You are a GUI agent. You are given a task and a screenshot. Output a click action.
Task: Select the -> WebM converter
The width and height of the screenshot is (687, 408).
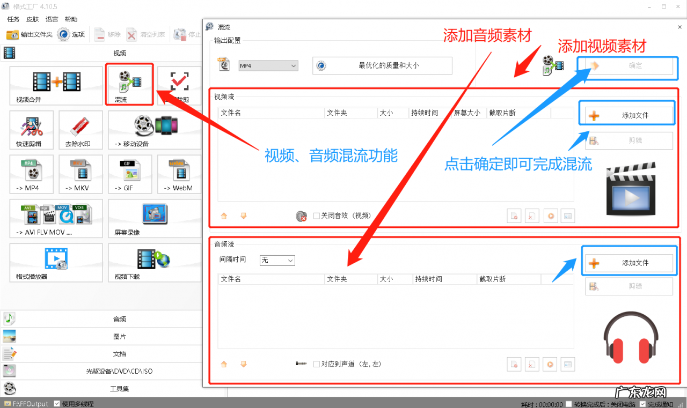point(179,174)
